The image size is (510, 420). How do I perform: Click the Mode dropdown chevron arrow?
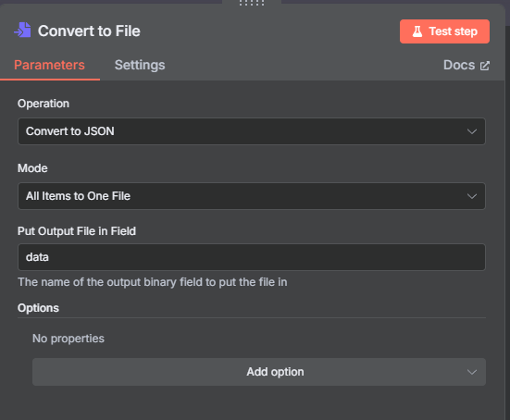pos(472,196)
